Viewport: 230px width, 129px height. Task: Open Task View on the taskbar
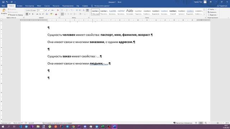14,126
